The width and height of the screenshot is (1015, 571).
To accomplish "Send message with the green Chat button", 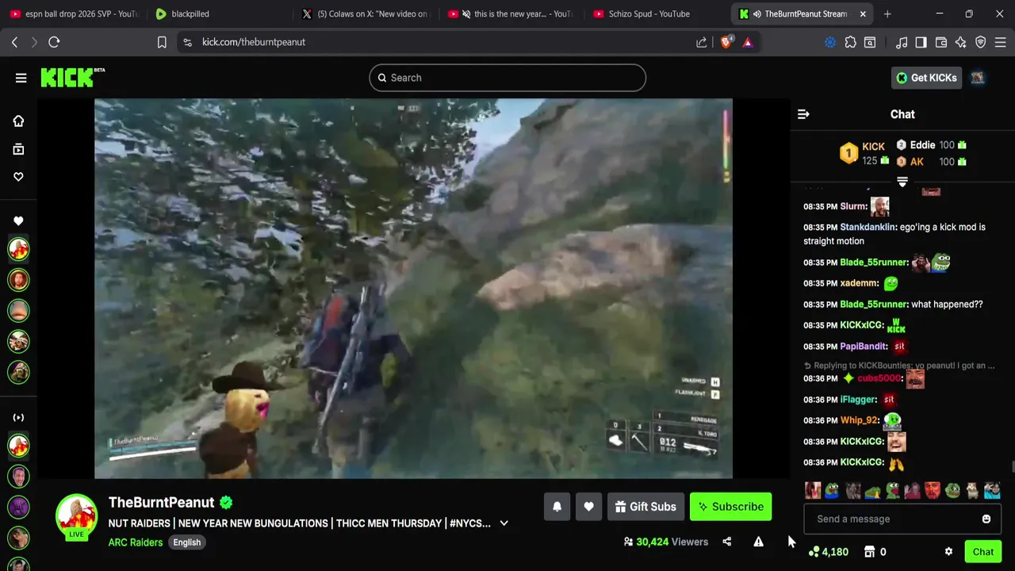I will tap(983, 552).
